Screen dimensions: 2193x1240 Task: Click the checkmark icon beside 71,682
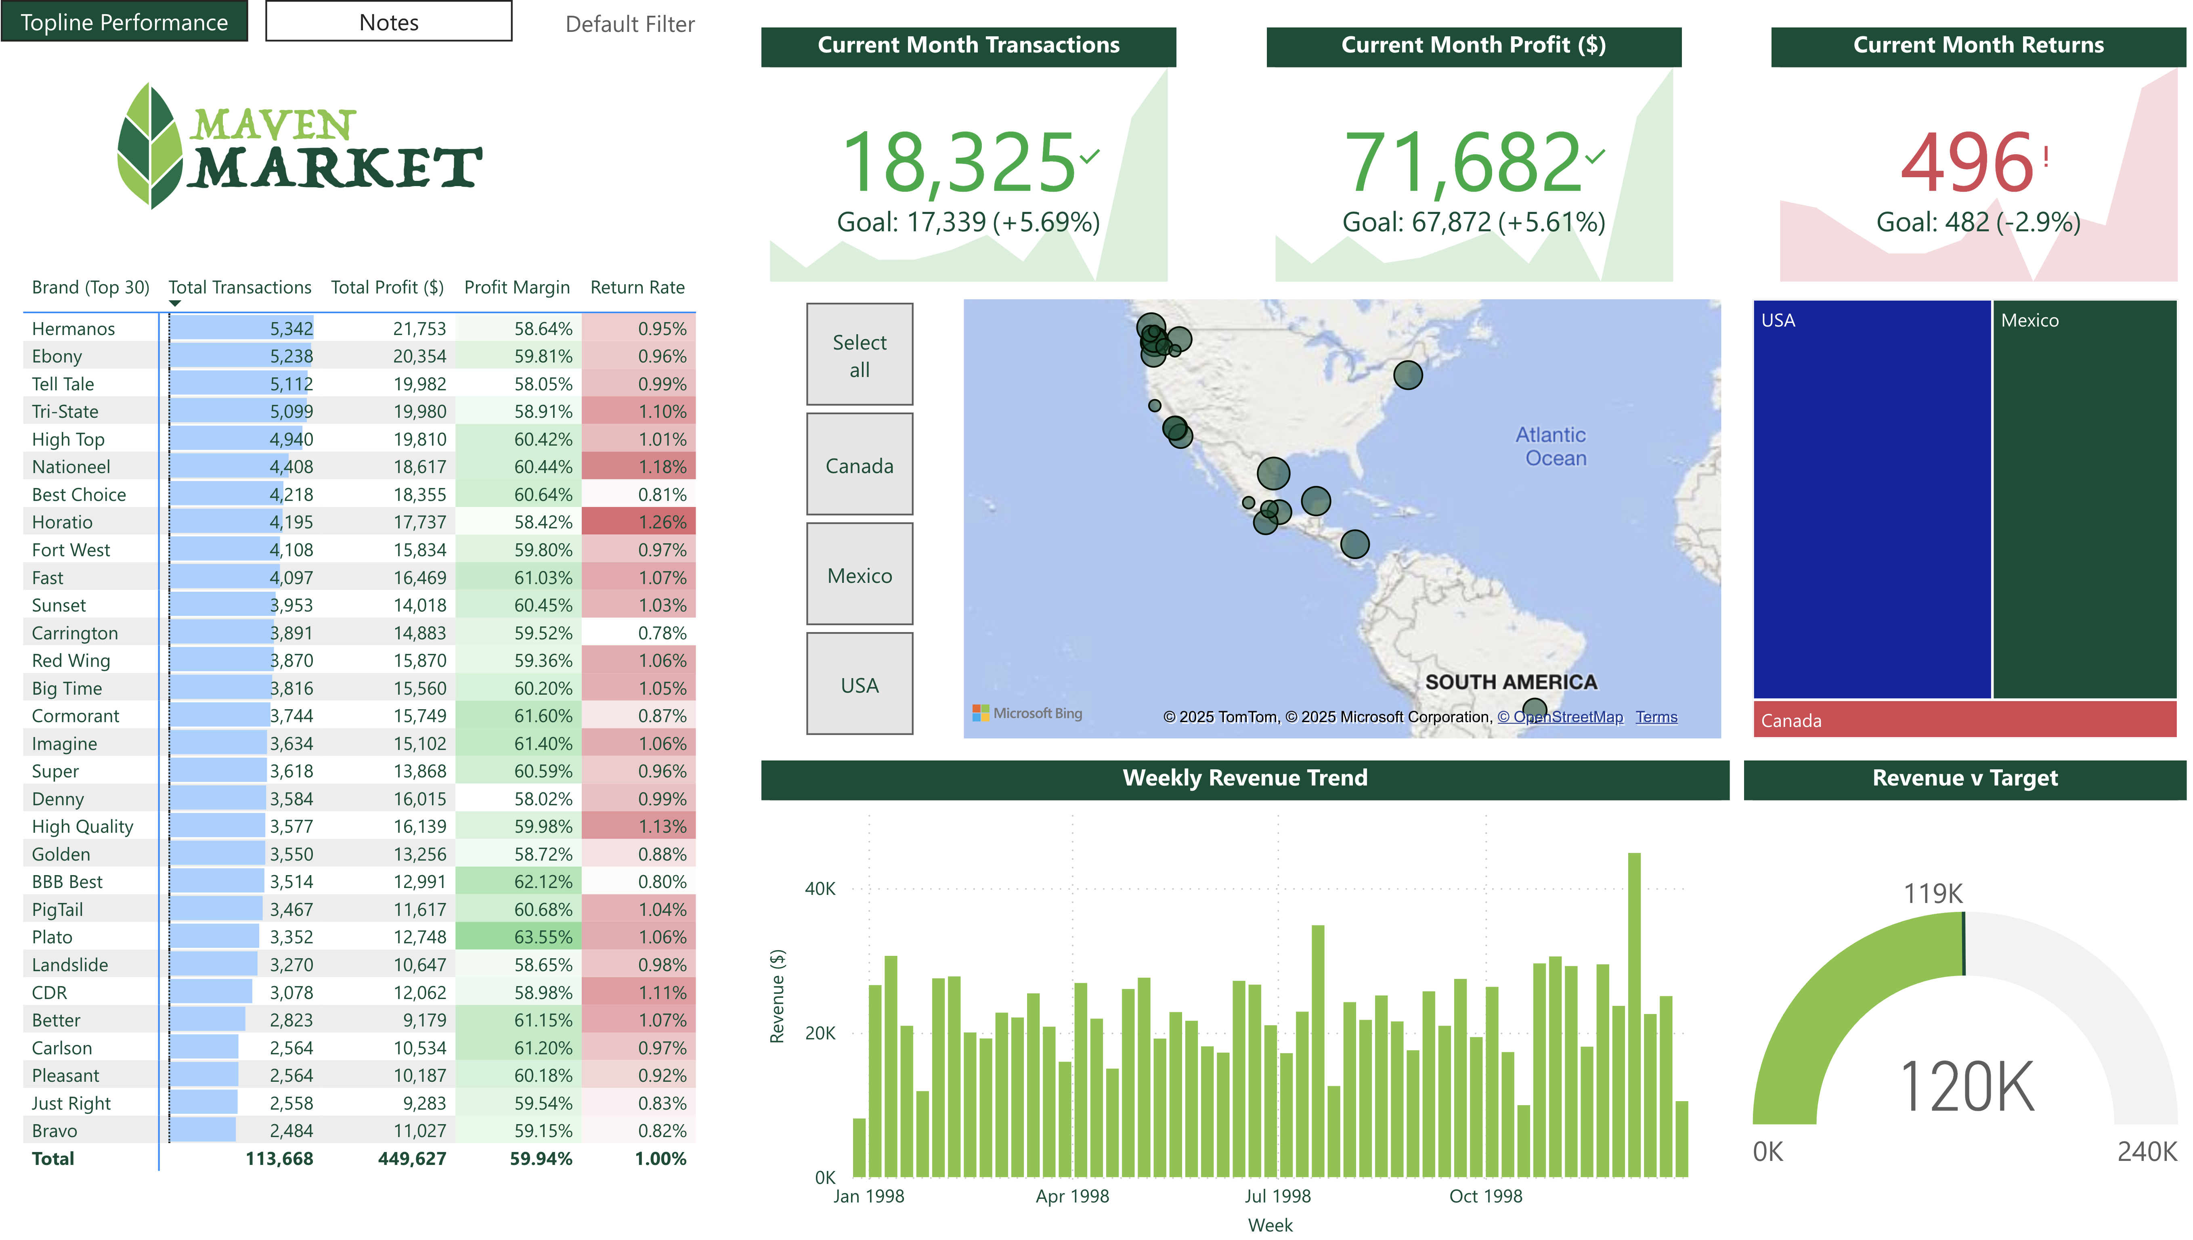click(x=1594, y=157)
